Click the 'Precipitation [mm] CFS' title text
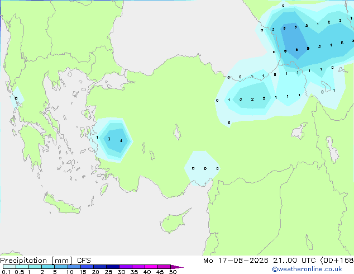The height and width of the screenshot is (274, 354). coord(45,261)
